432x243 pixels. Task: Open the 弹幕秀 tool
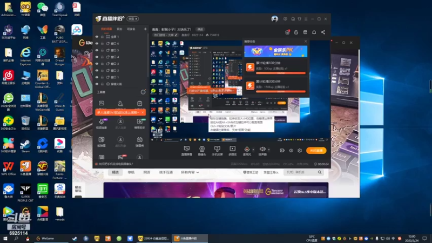click(x=139, y=141)
